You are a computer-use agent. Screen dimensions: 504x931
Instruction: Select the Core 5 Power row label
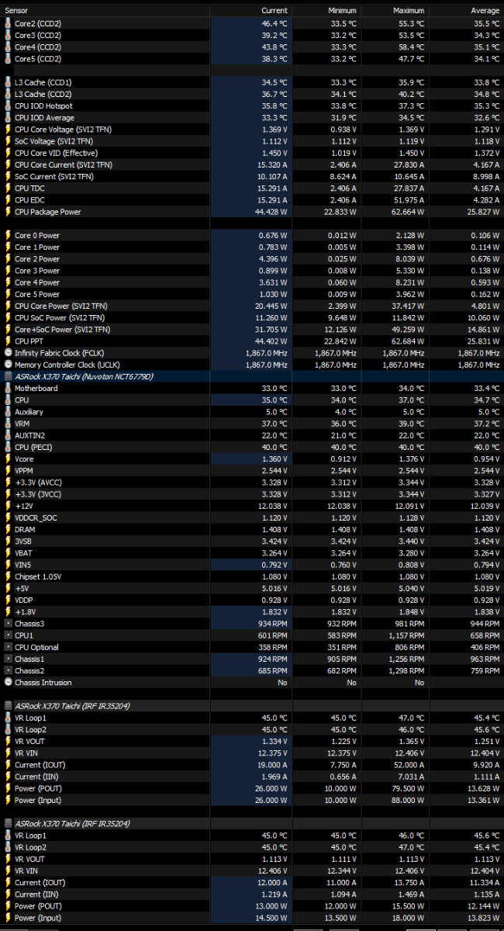pyautogui.click(x=37, y=294)
